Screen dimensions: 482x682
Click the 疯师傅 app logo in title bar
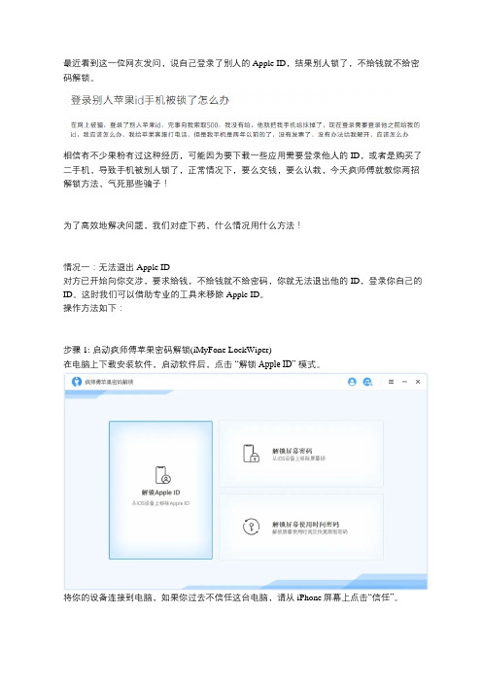(77, 382)
